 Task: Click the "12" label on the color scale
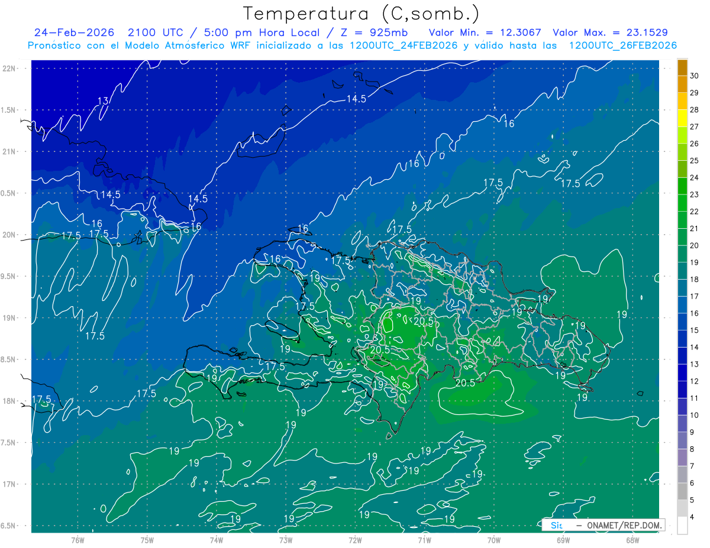coord(695,381)
